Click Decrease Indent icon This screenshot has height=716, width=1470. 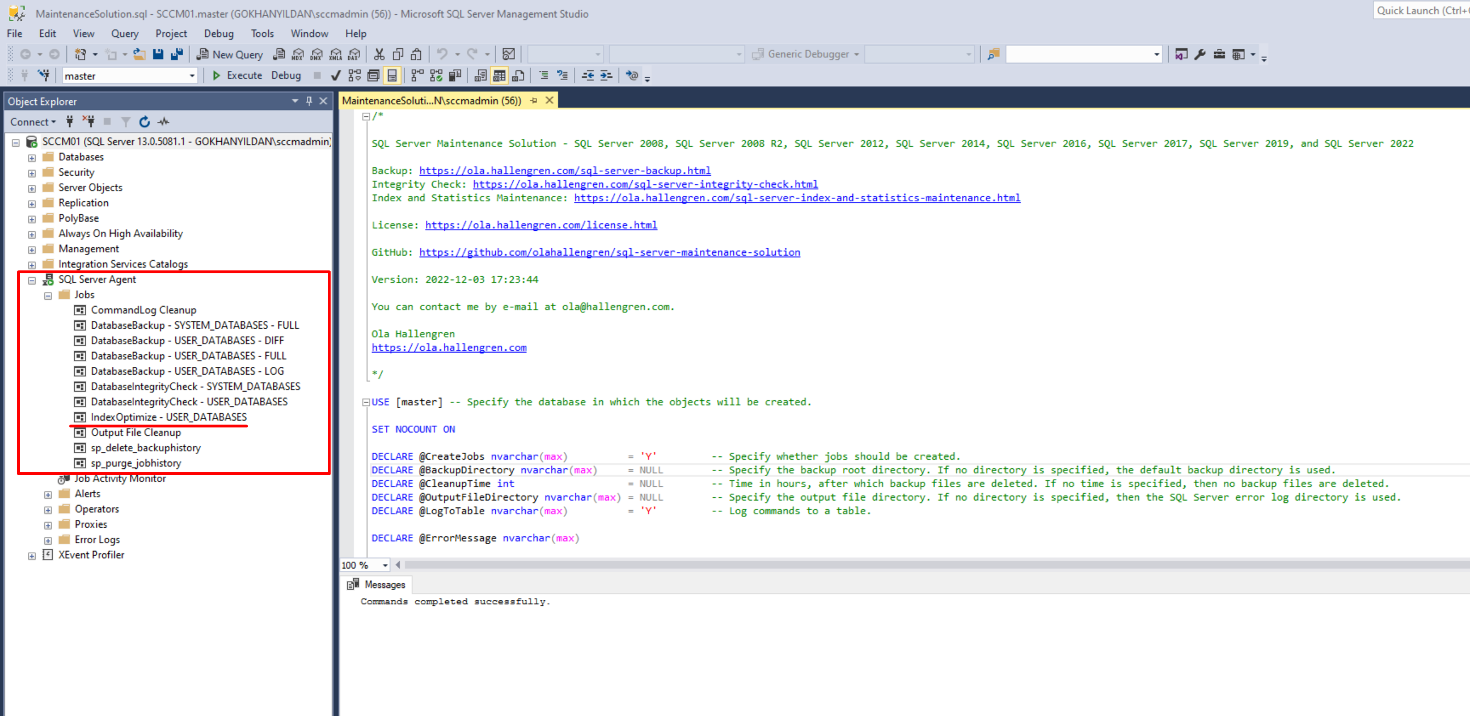[x=588, y=75]
